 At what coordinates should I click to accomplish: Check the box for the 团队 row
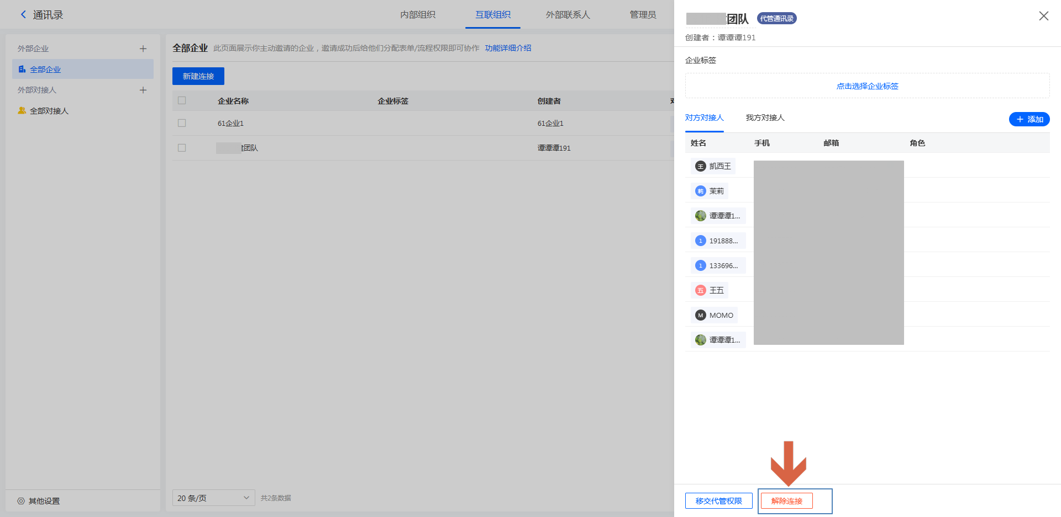pos(182,148)
